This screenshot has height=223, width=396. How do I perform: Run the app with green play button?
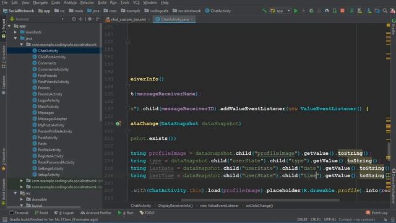(x=296, y=11)
